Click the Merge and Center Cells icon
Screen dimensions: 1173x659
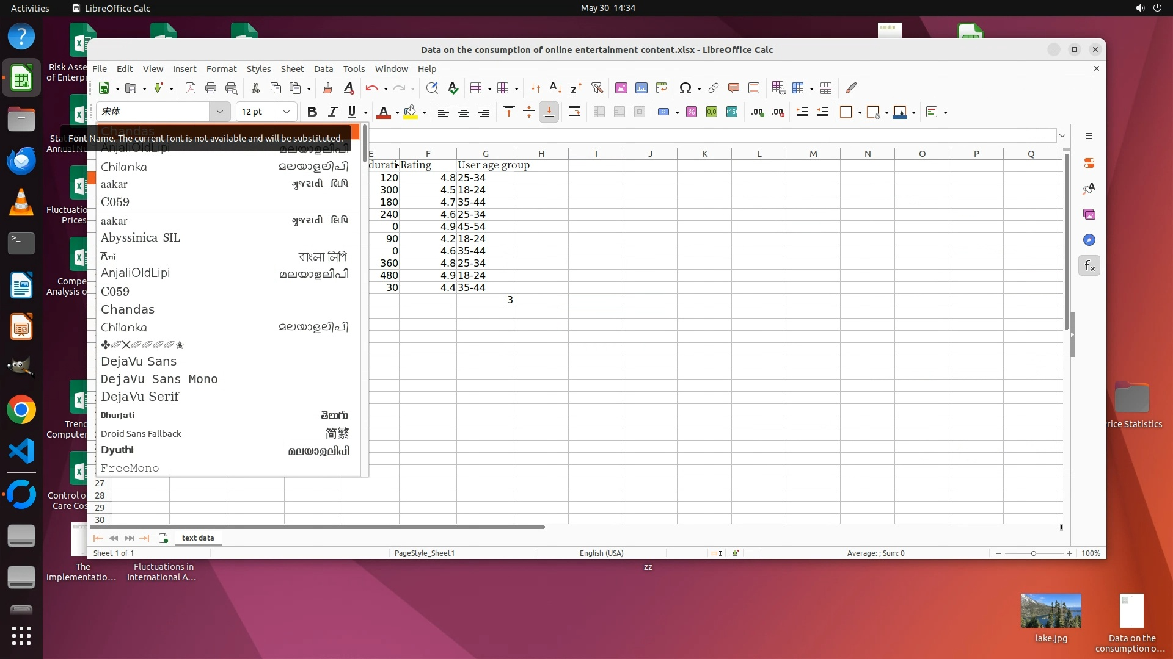point(599,112)
